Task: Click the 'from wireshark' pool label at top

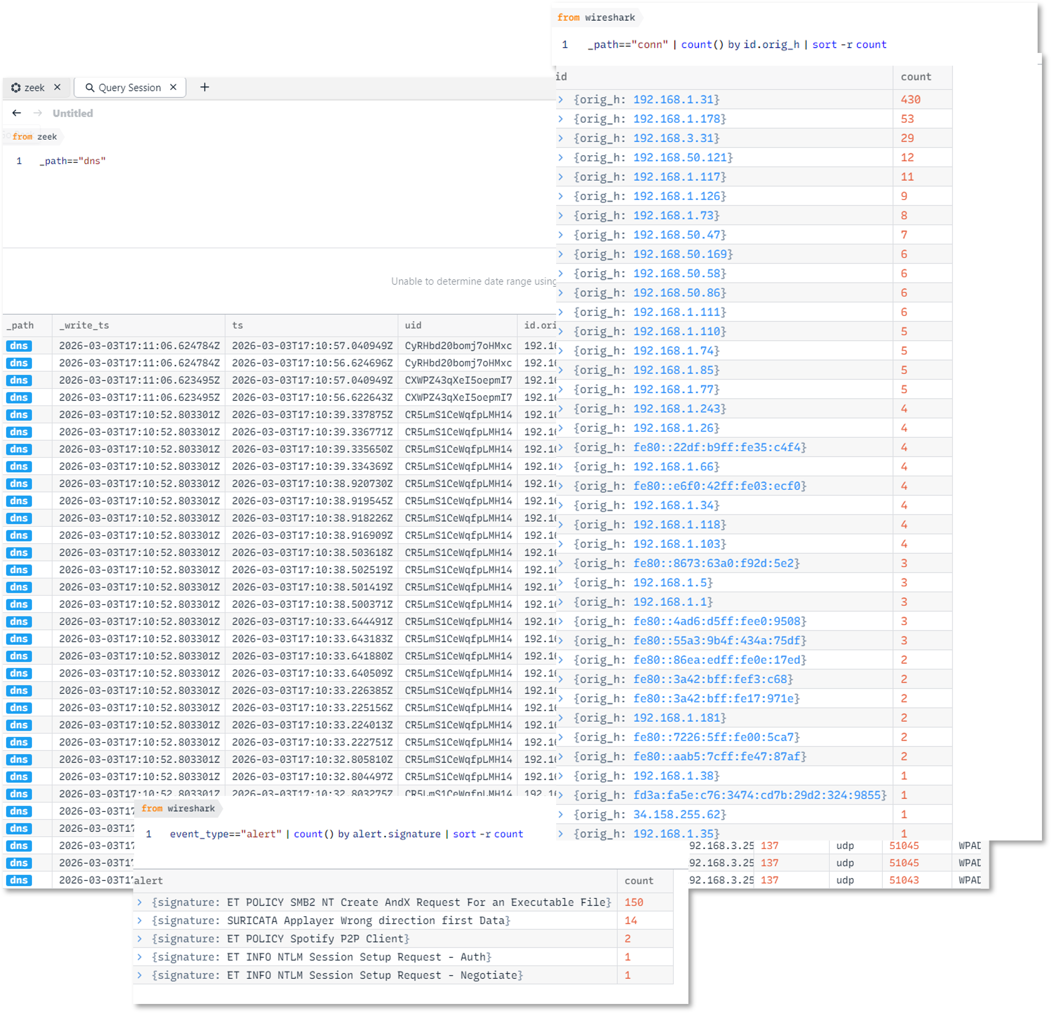Action: point(596,18)
